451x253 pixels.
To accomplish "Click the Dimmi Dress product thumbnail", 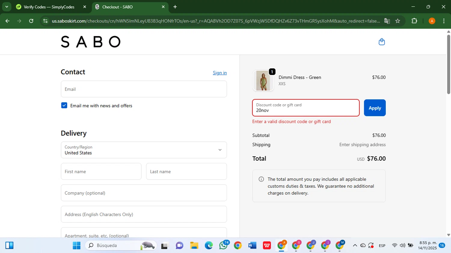I will click(263, 80).
